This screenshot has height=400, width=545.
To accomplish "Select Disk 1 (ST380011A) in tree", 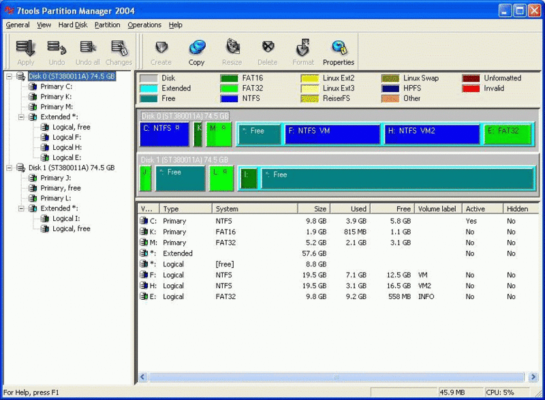I will (x=72, y=168).
